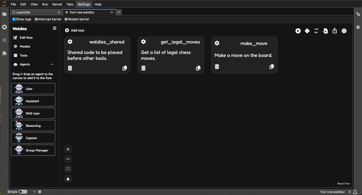Convert the flow to a Jupyter notebook
This screenshot has height=195, width=362.
[316, 31]
